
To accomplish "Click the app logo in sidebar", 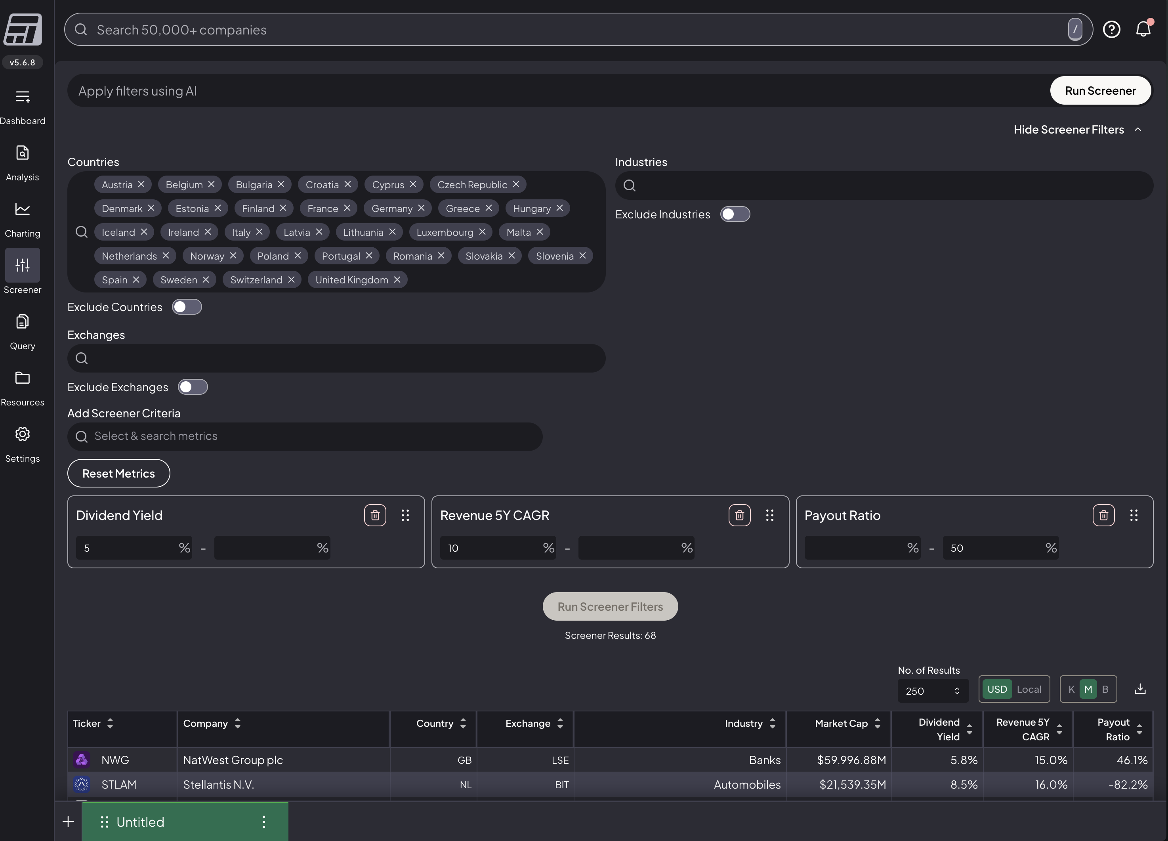I will point(23,29).
